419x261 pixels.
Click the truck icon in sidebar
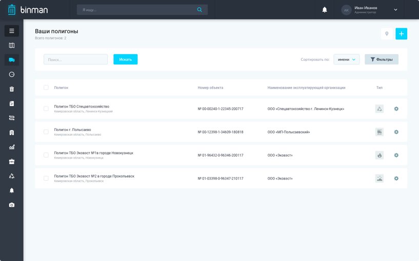point(12,60)
